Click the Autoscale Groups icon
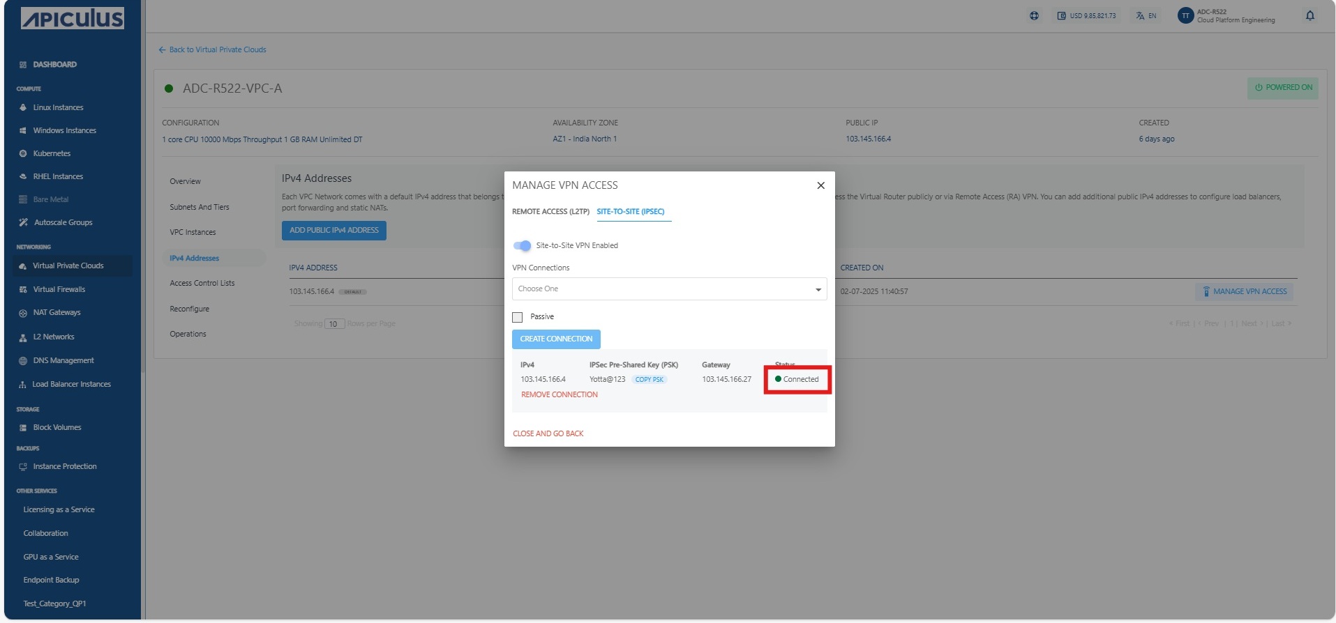 pyautogui.click(x=23, y=222)
